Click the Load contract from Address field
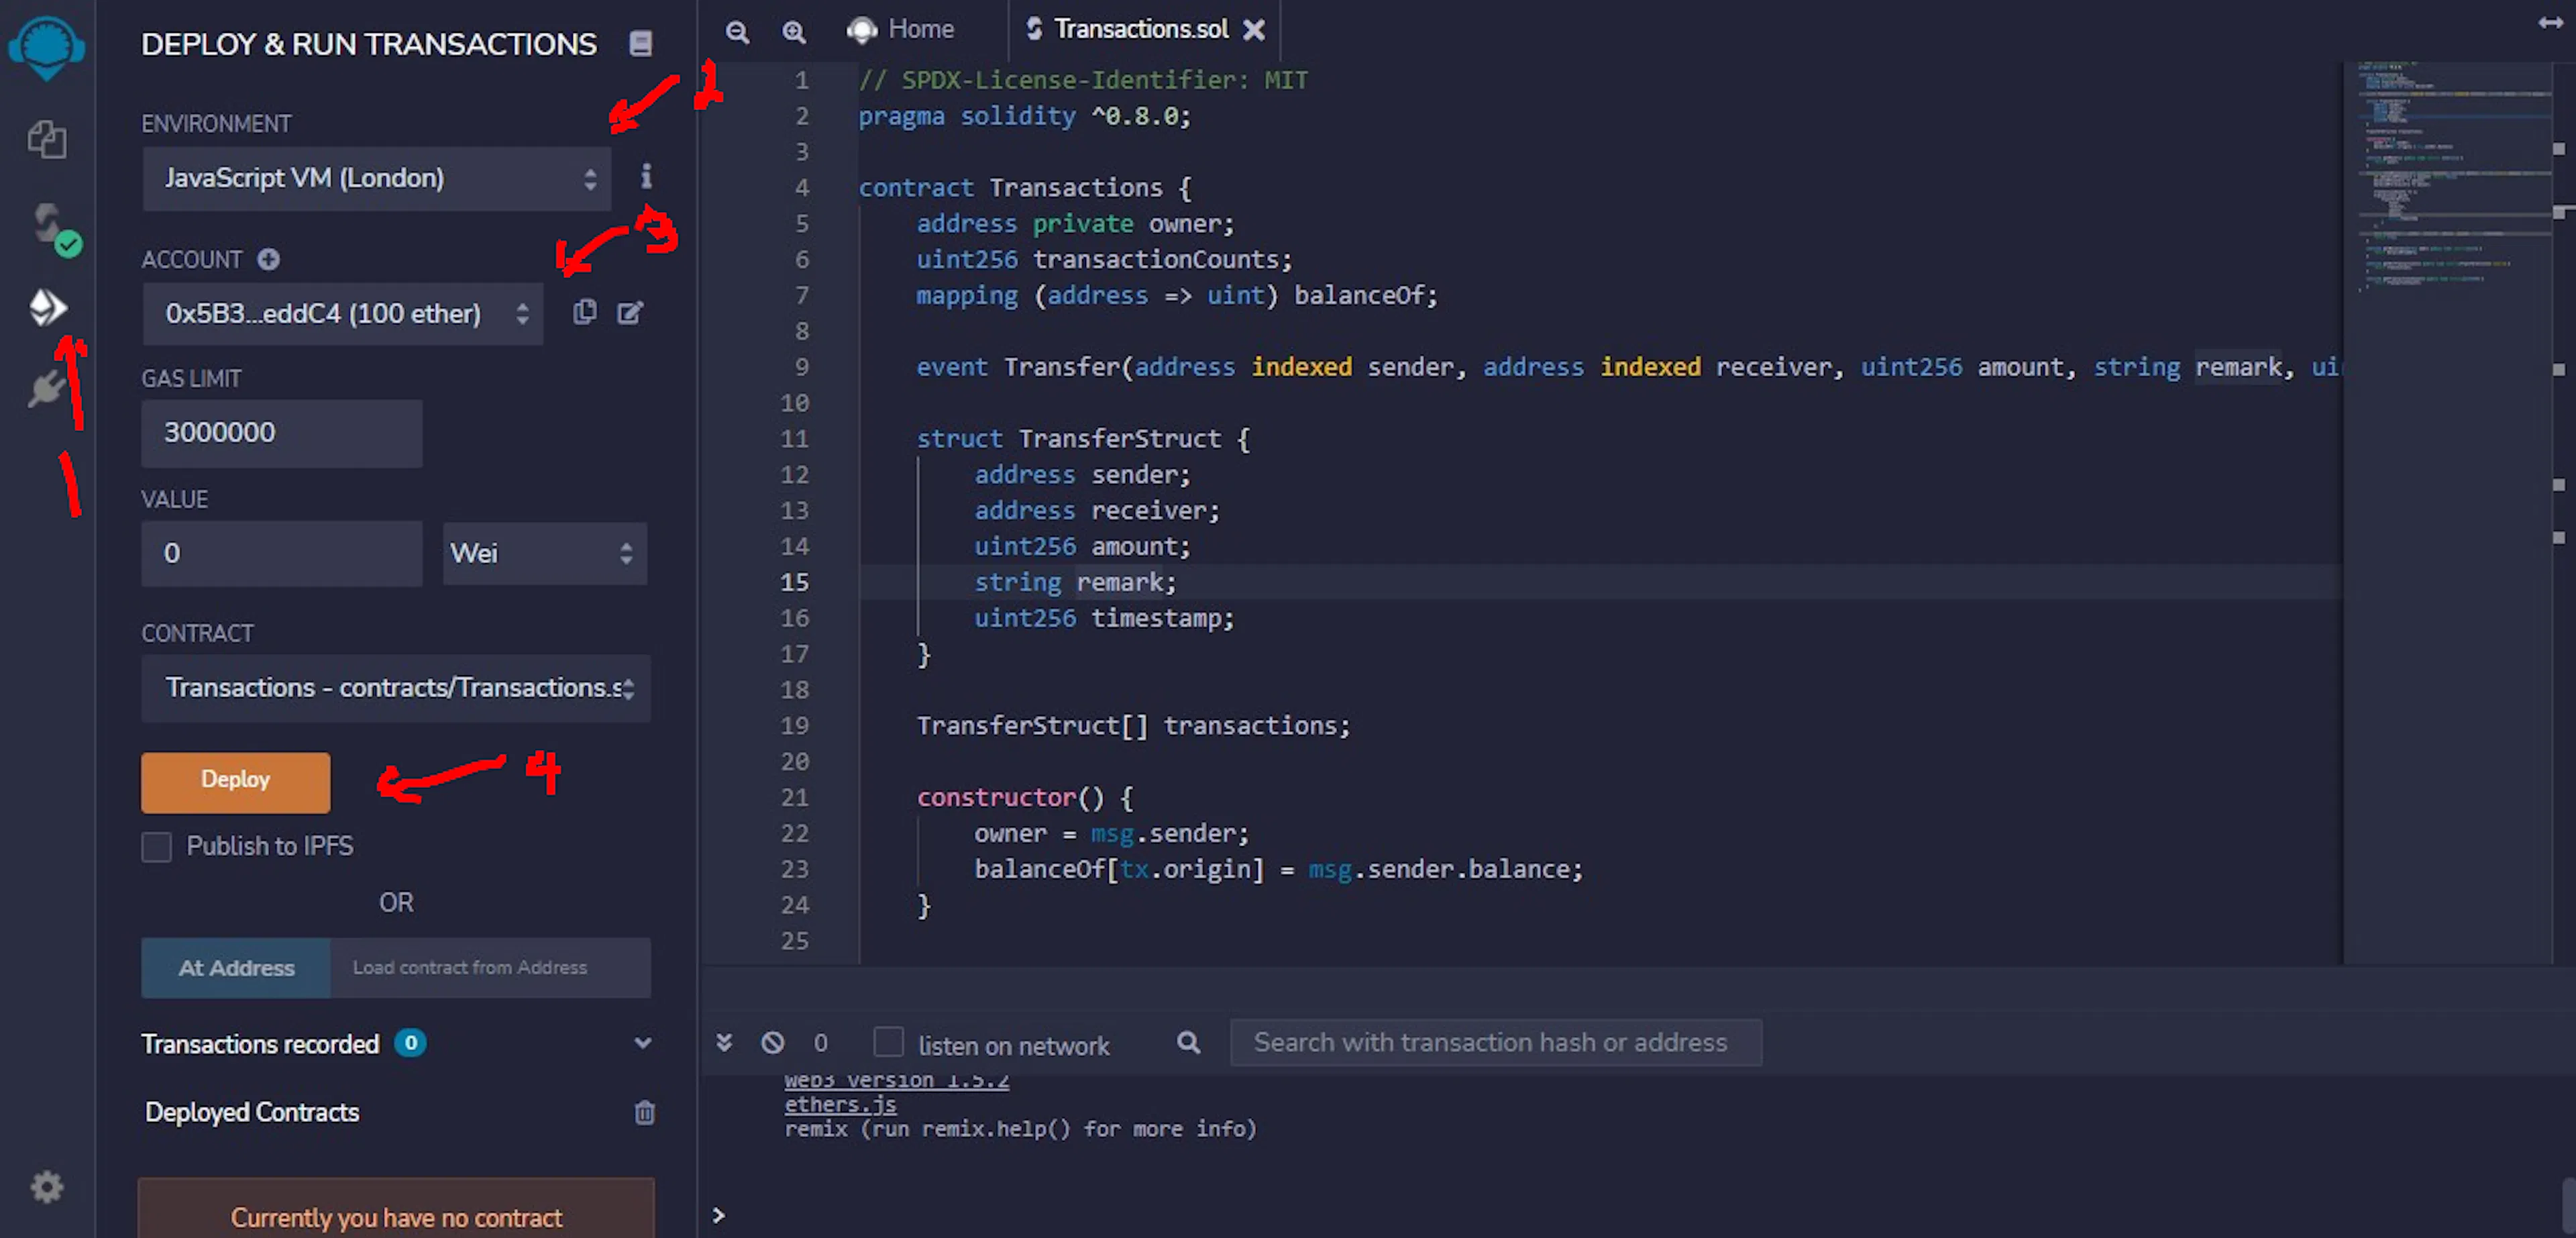Viewport: 2576px width, 1238px height. click(490, 968)
